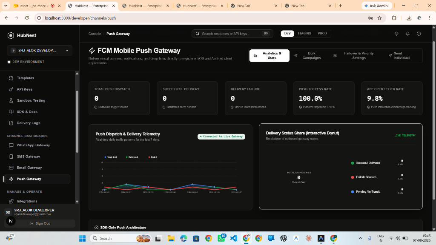This screenshot has width=436, height=245.
Task: Open a new browser tab
Action: tap(340, 6)
